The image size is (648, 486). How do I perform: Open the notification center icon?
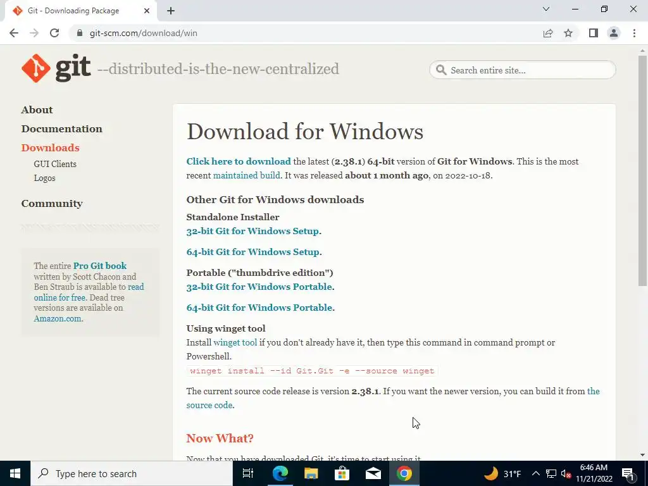[628, 474]
